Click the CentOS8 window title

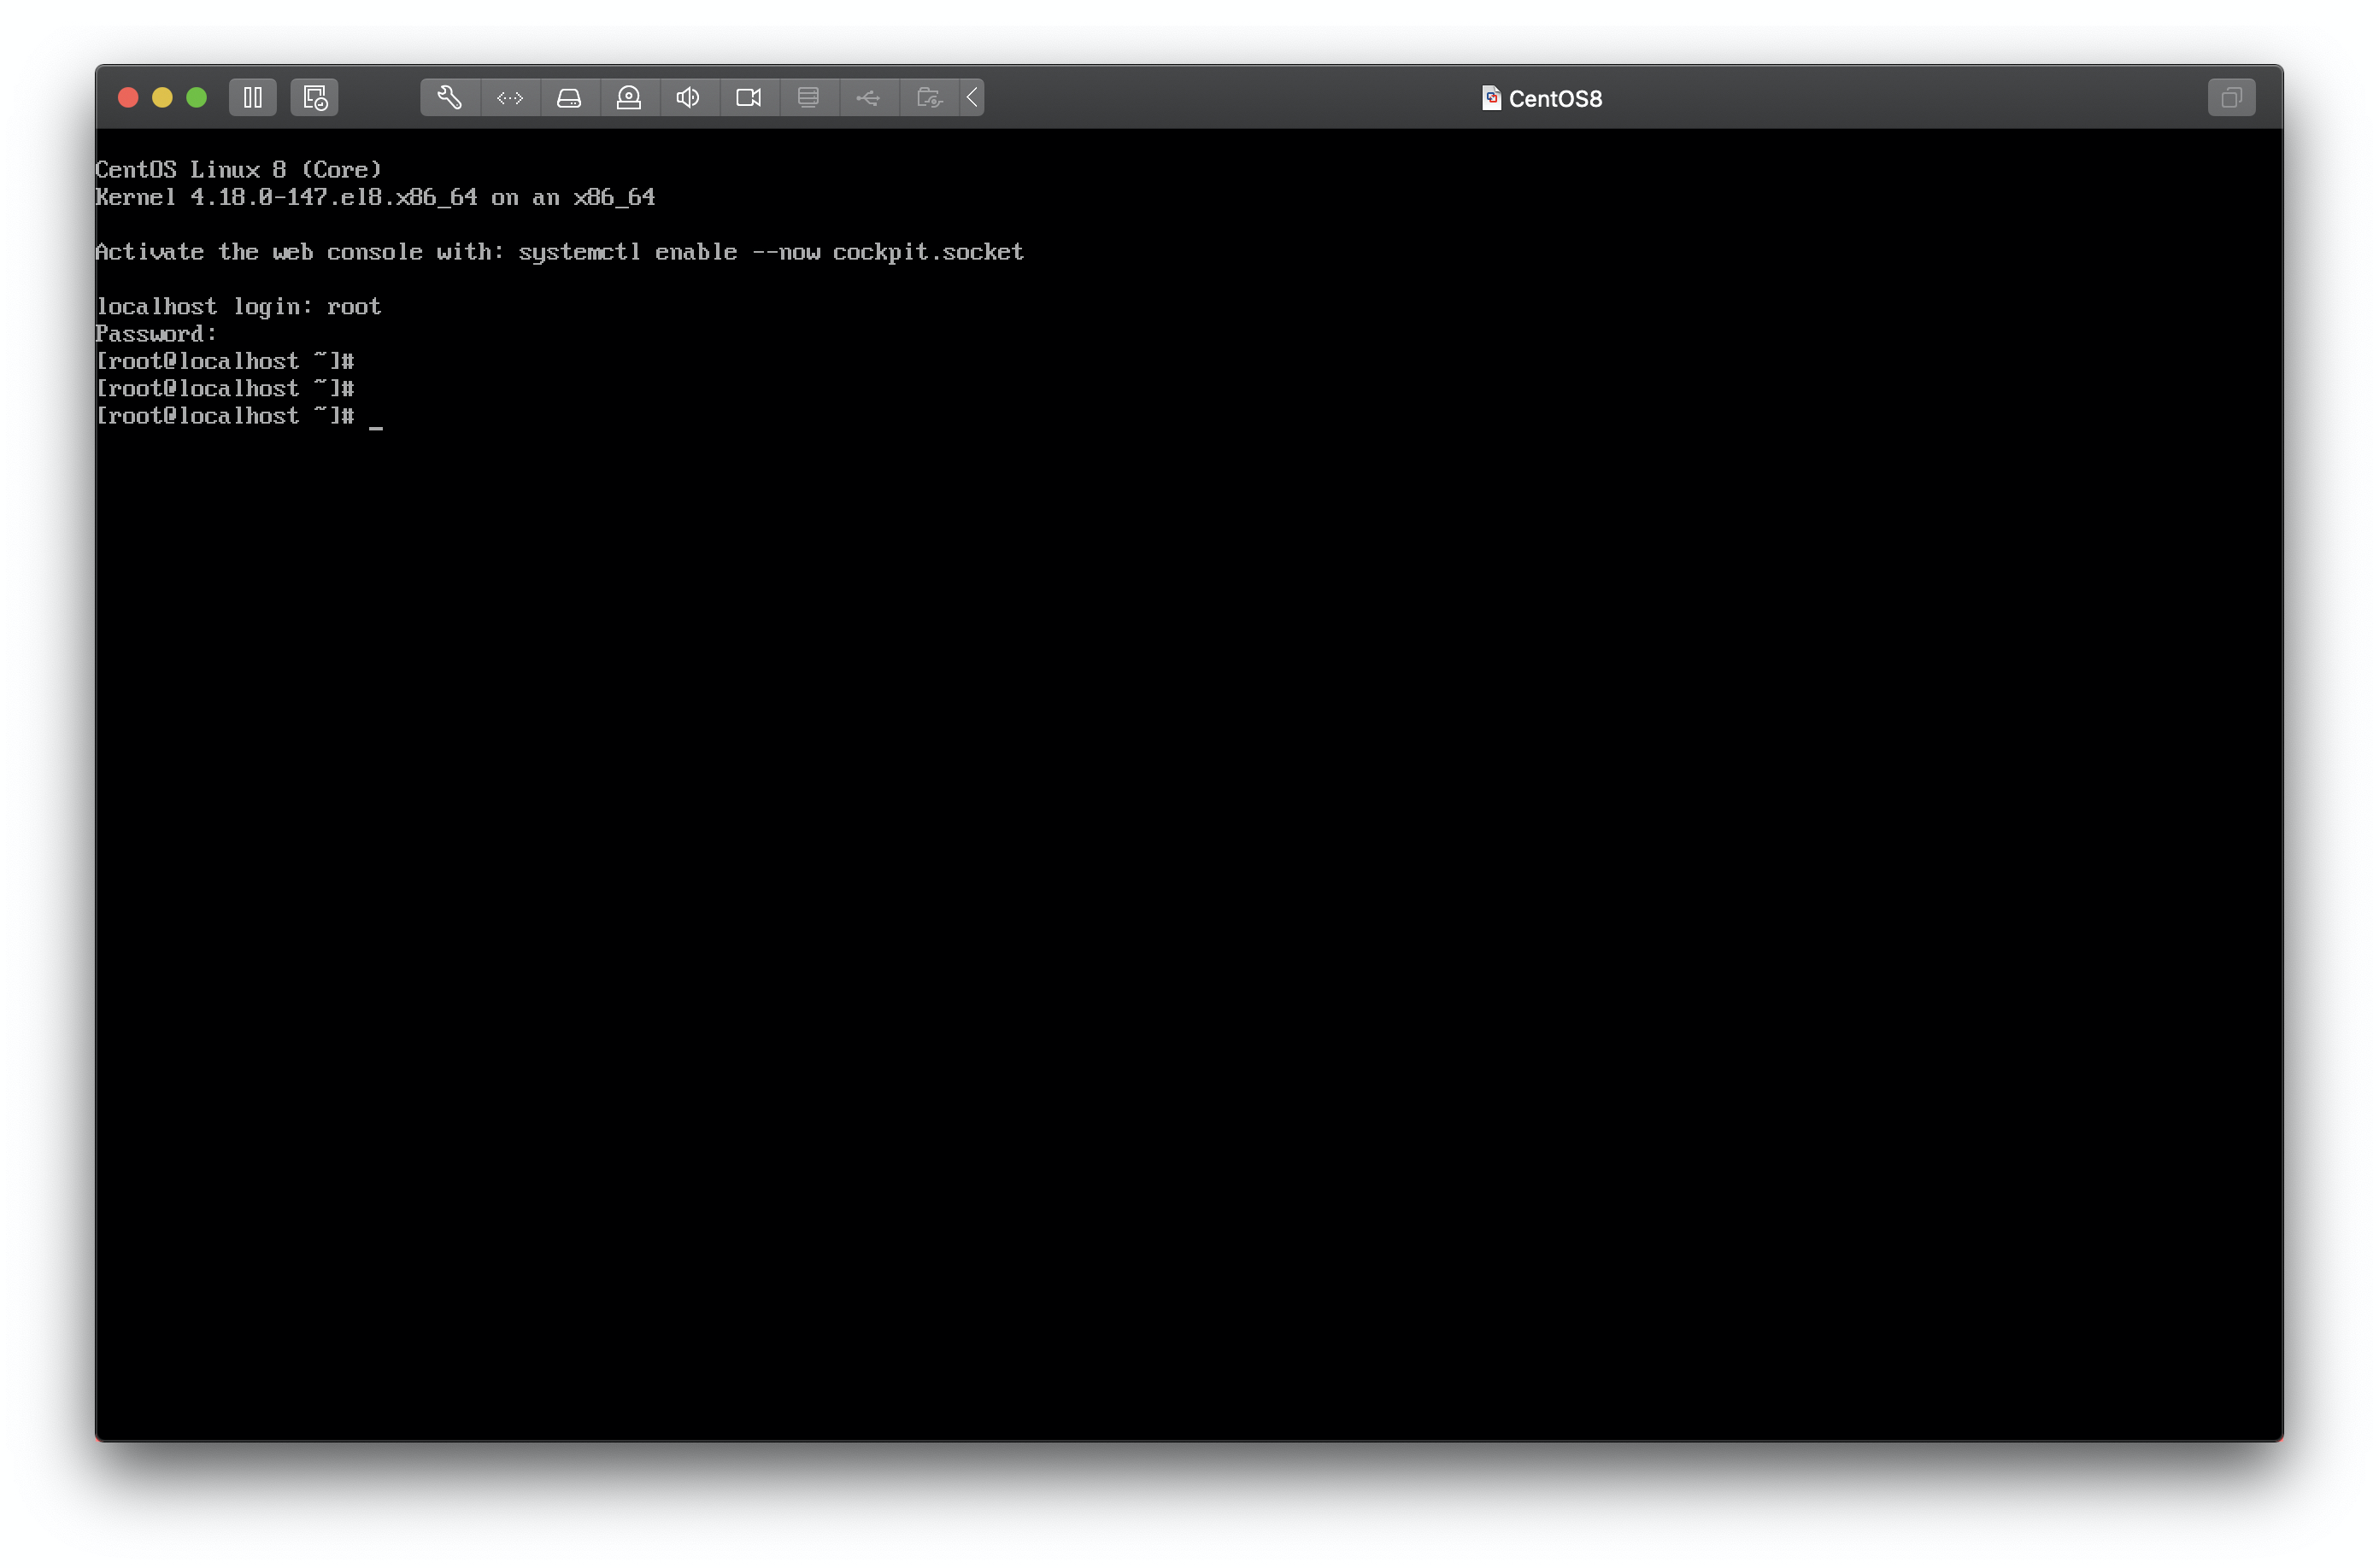click(x=1554, y=99)
